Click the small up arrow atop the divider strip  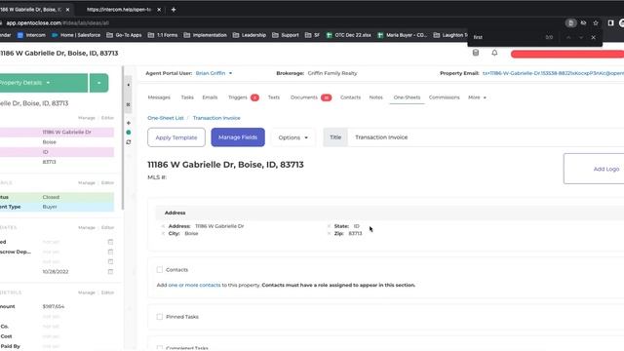point(128,85)
